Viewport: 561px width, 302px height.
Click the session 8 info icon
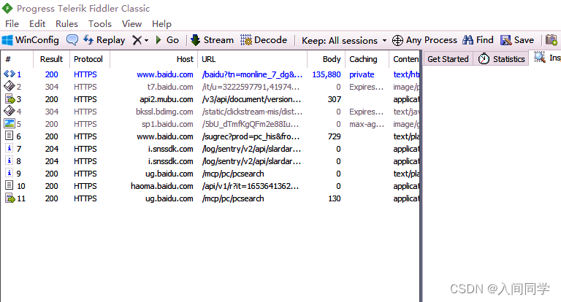pos(9,160)
